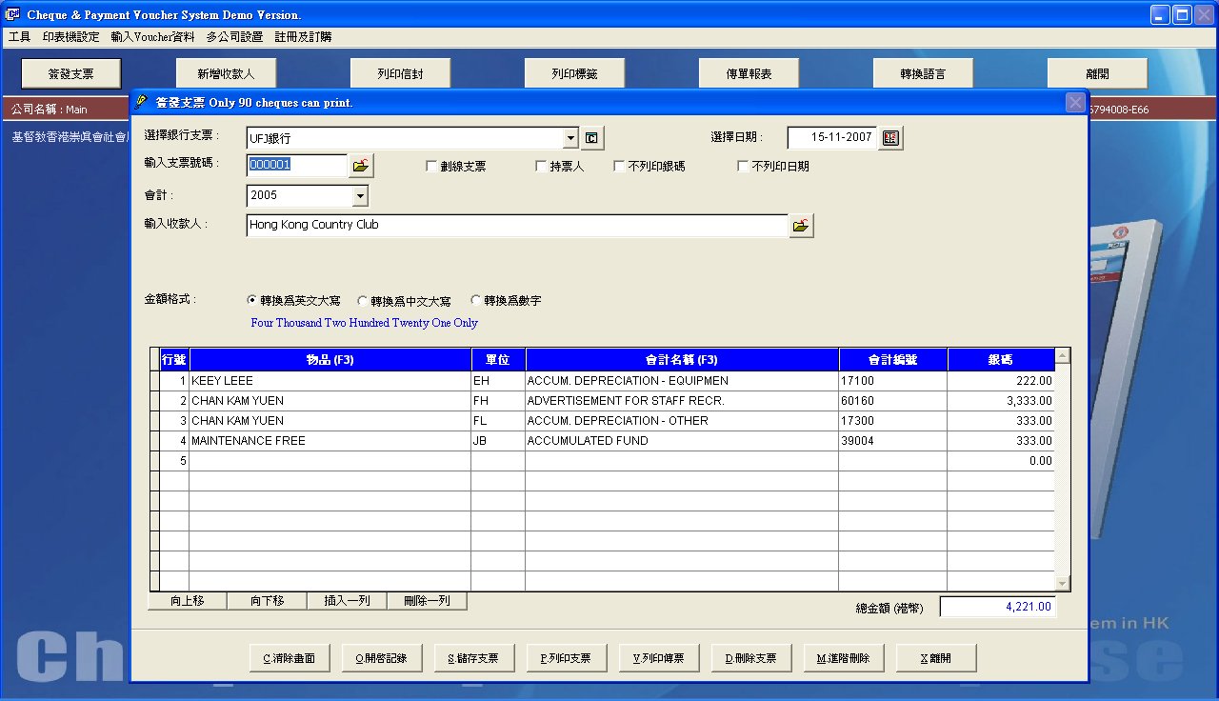Tick the 持票人 bearer checkbox
Screen dimensions: 1219x701
point(541,167)
